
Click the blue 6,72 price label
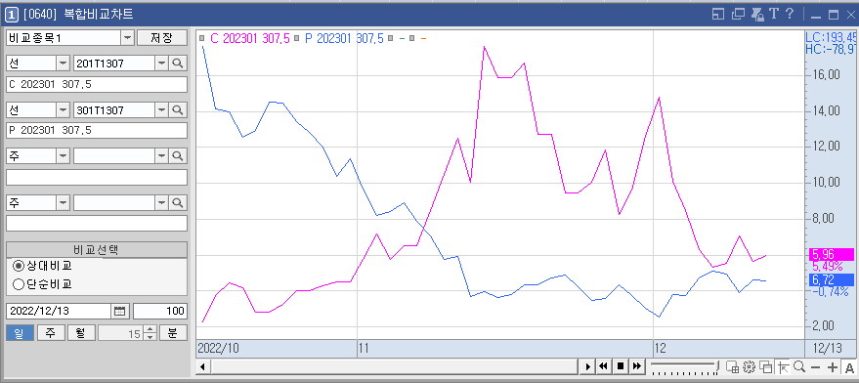point(831,280)
